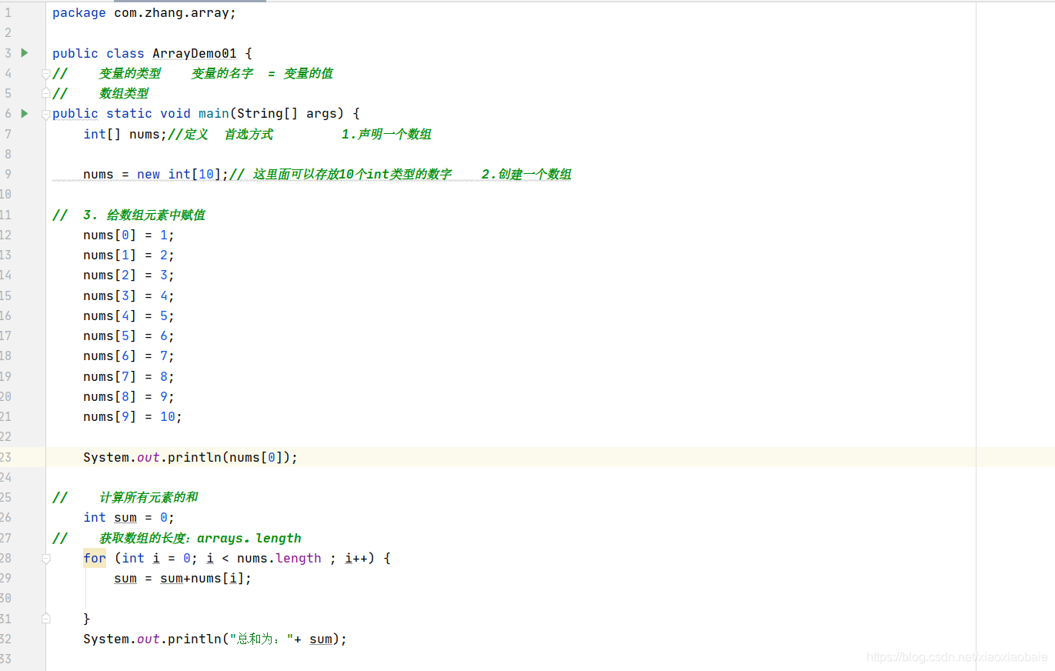Click line 'nums[5] = 6;'
1055x671 pixels.
coord(129,335)
